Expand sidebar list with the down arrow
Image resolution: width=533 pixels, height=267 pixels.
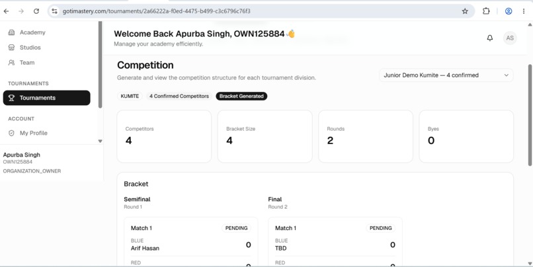pos(100,141)
